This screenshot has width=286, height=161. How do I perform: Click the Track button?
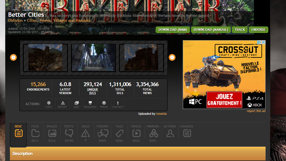click(x=240, y=30)
